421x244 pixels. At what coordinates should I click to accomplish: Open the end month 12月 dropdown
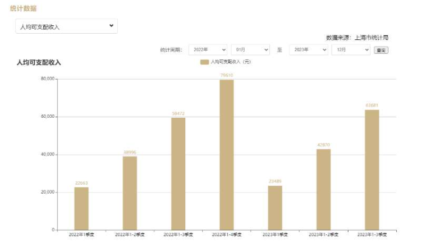point(351,50)
